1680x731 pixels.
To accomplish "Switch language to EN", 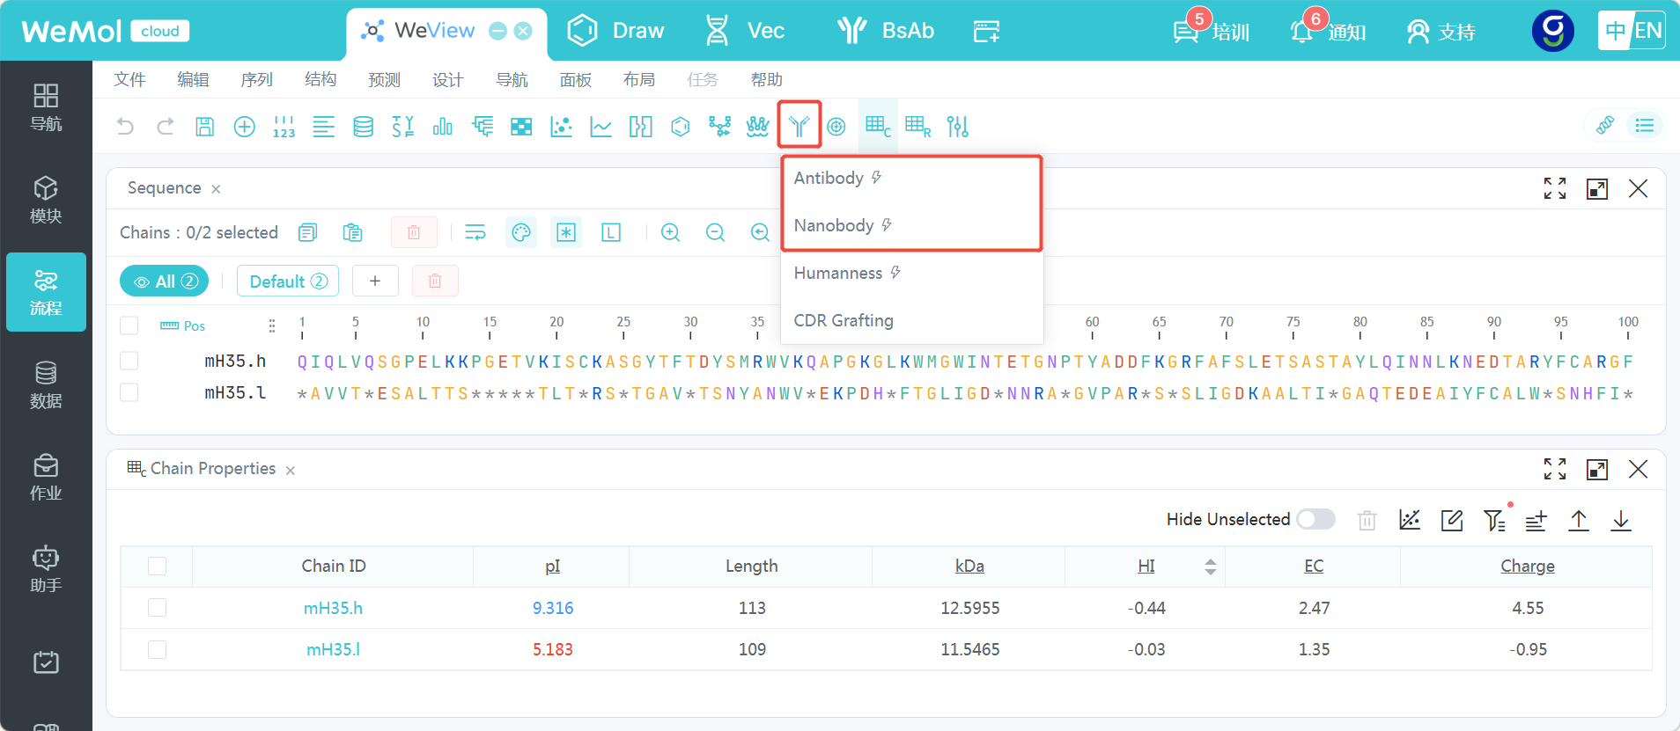I will [1647, 31].
